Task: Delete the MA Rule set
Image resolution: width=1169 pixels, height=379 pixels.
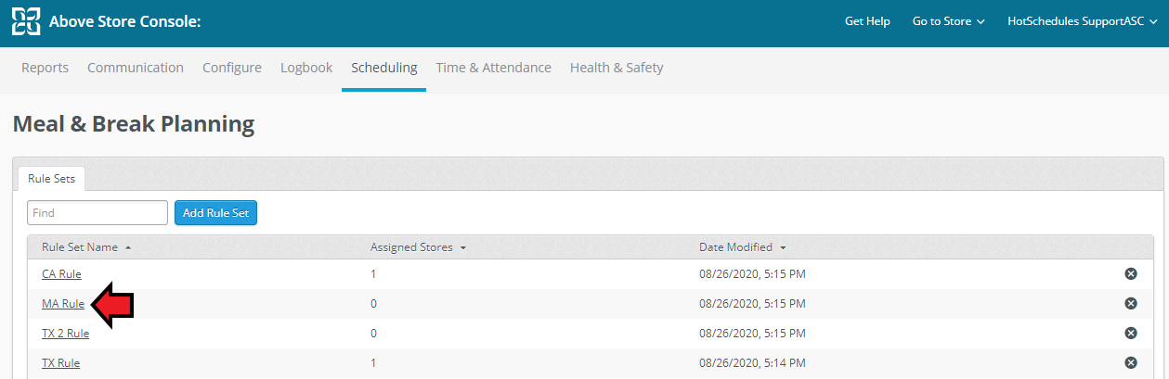Action: tap(1131, 303)
